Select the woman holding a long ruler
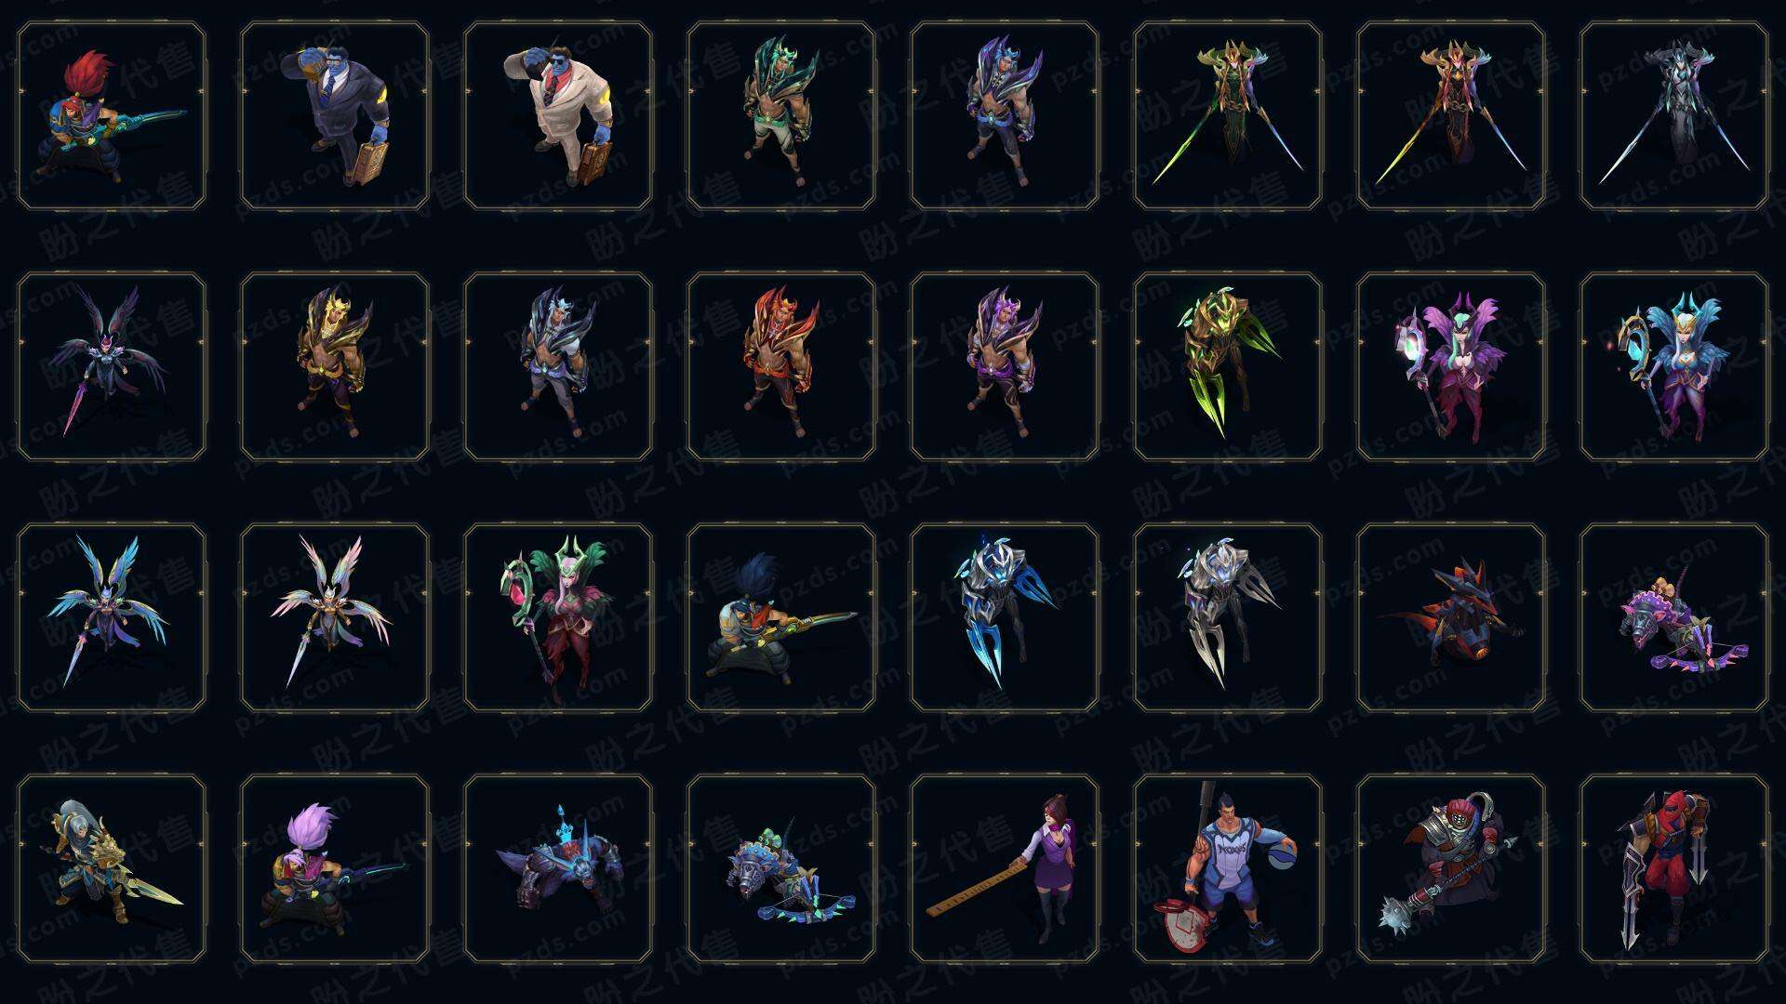The width and height of the screenshot is (1786, 1004). (1005, 868)
